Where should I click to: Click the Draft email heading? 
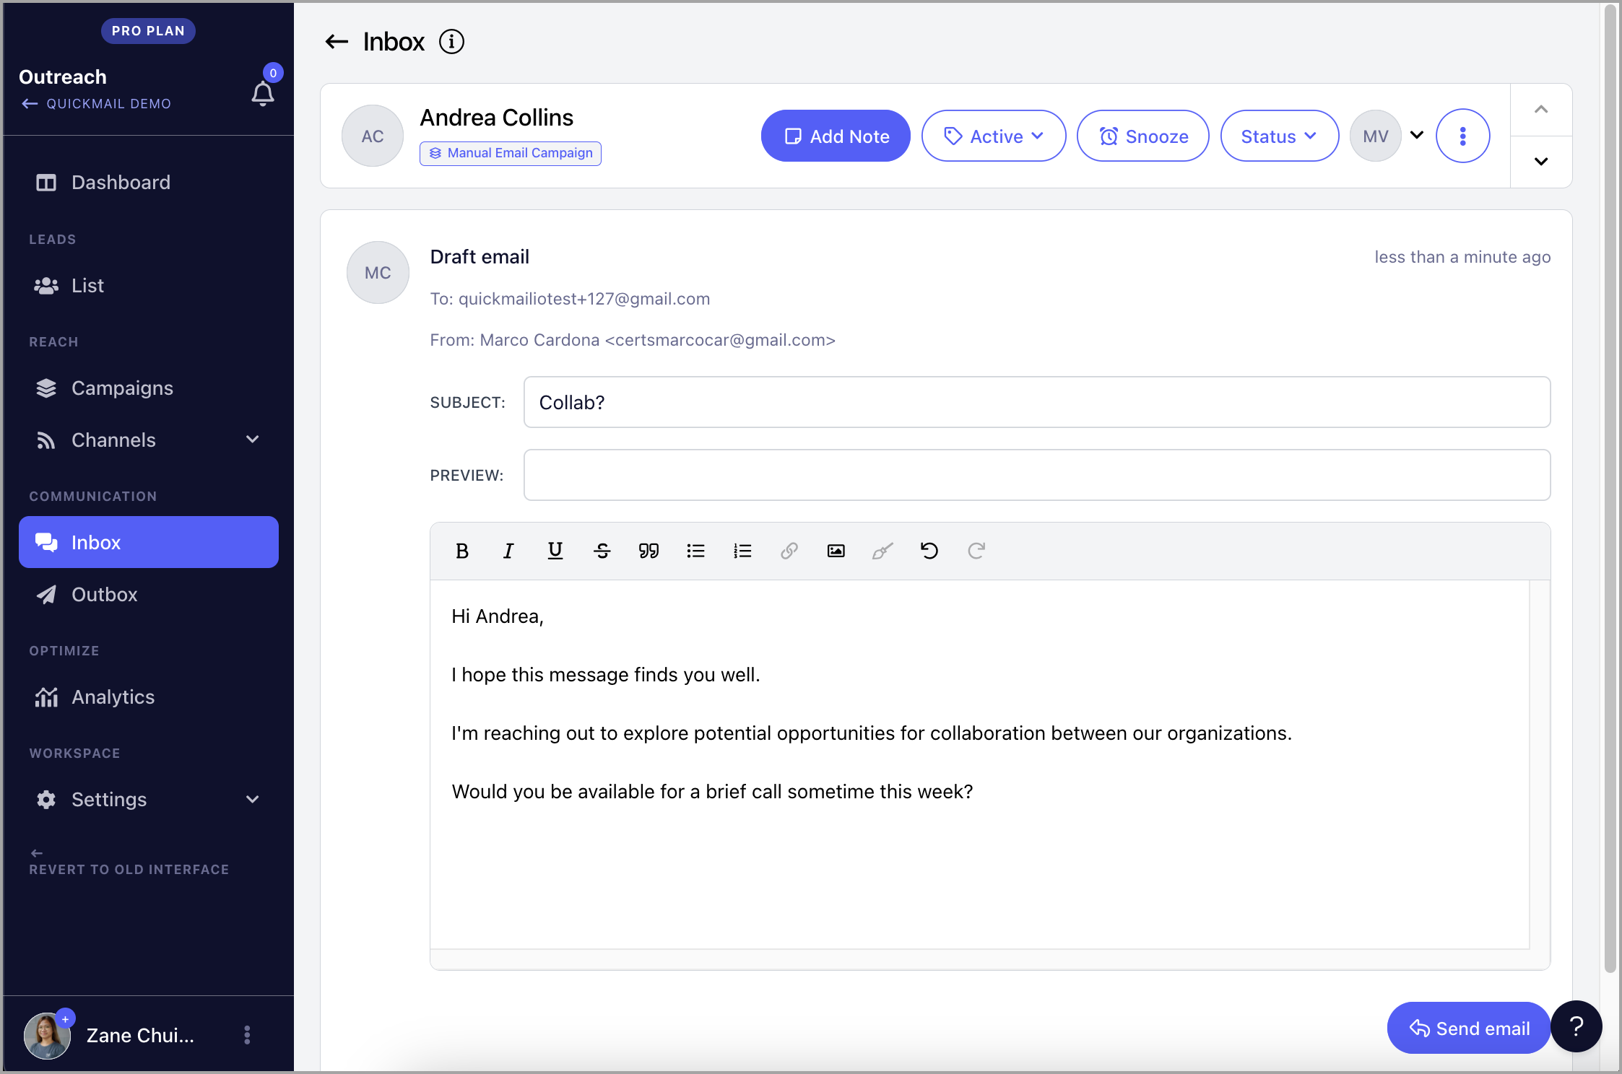click(480, 257)
